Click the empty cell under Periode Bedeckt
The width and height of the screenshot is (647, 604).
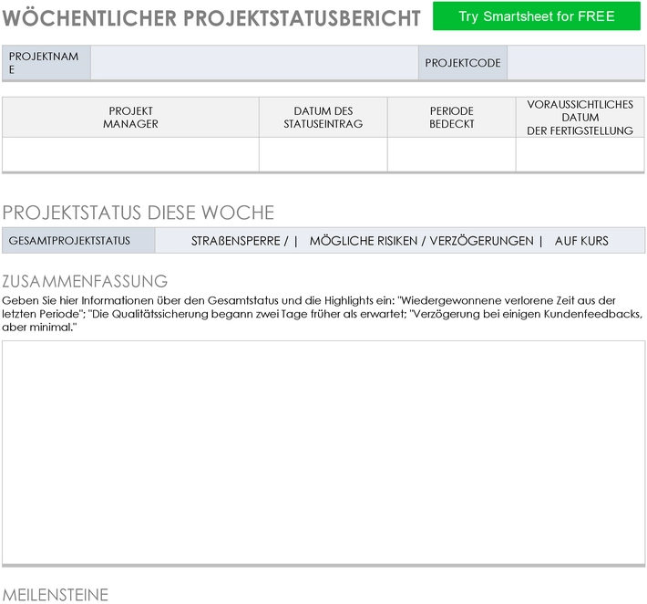[x=451, y=154]
